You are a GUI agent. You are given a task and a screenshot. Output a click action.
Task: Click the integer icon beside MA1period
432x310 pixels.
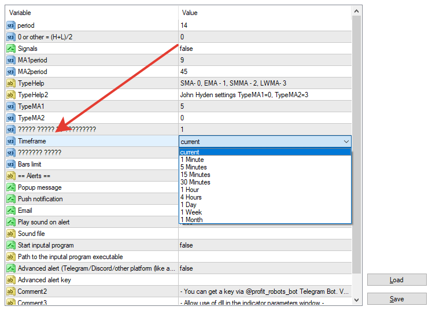tap(11, 60)
